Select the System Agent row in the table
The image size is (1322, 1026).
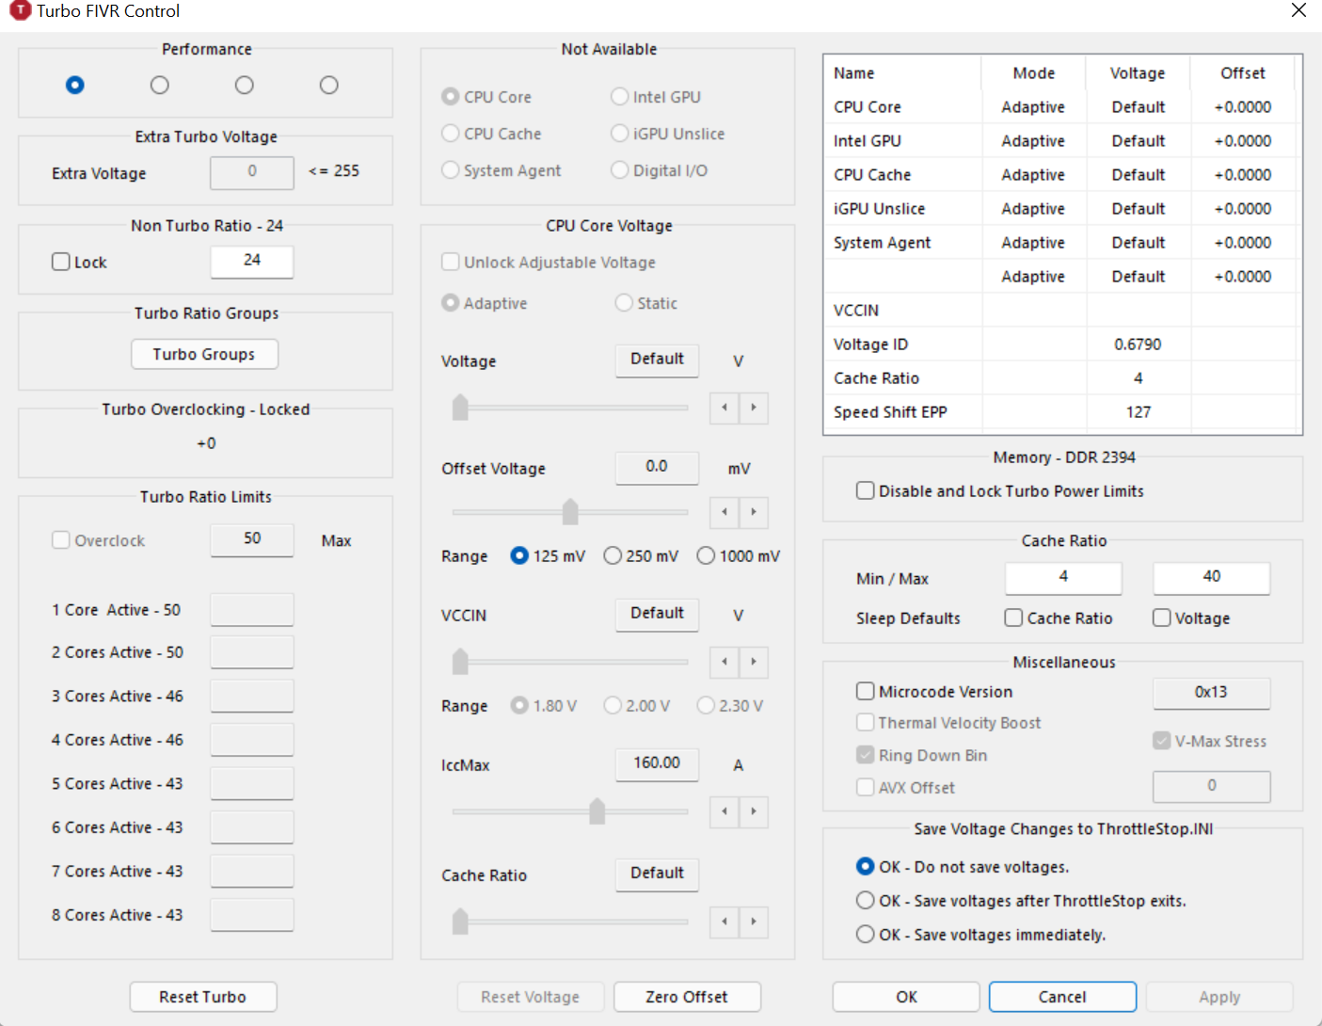[x=1059, y=243]
